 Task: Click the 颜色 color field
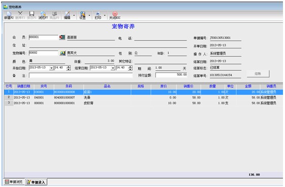(47, 61)
